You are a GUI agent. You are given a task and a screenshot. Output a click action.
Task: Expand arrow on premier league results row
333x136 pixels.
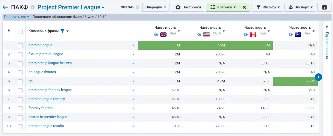[x=133, y=126]
